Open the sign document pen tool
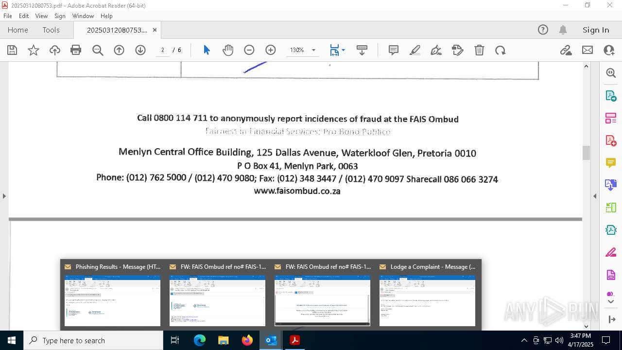 (436, 50)
